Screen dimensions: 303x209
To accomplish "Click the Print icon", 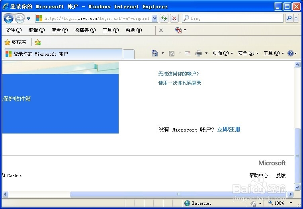I will coord(198,53).
